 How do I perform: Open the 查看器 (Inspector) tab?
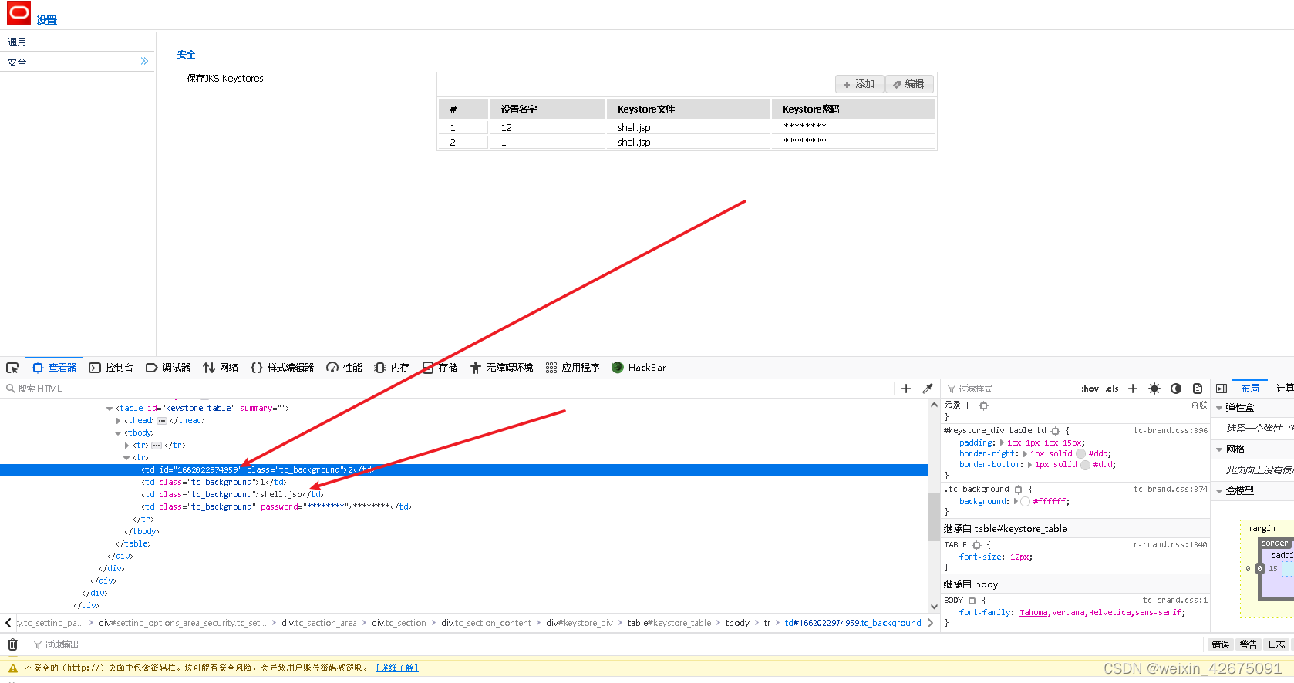click(55, 368)
